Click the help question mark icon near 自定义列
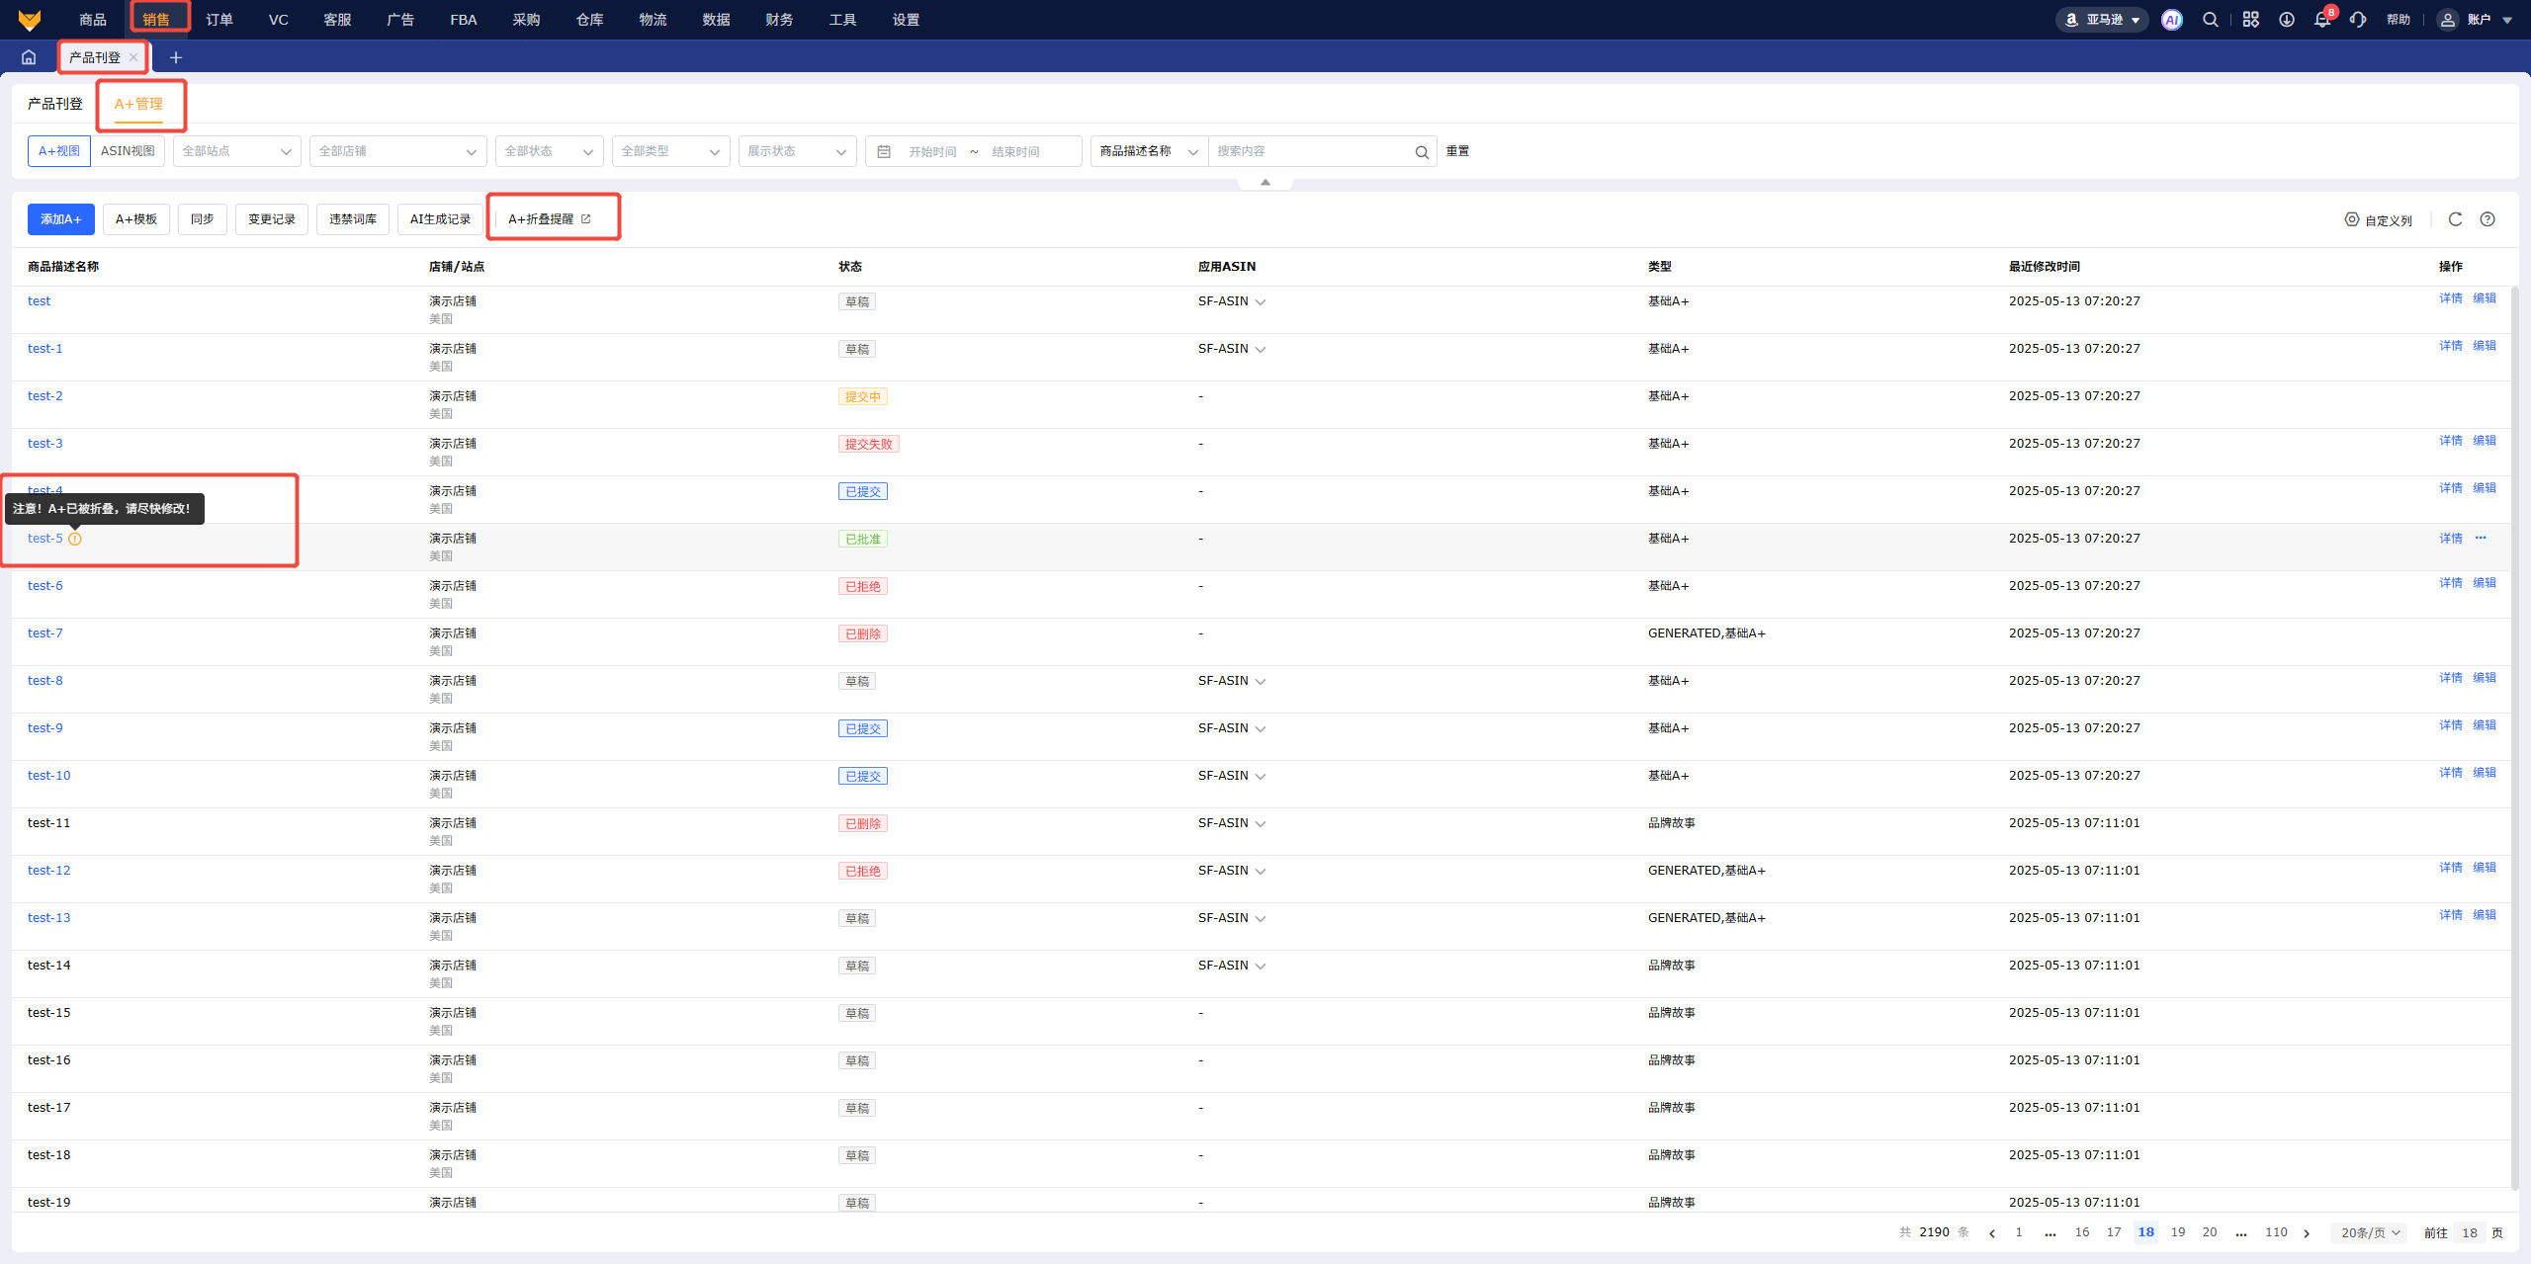This screenshot has width=2531, height=1264. click(x=2487, y=219)
